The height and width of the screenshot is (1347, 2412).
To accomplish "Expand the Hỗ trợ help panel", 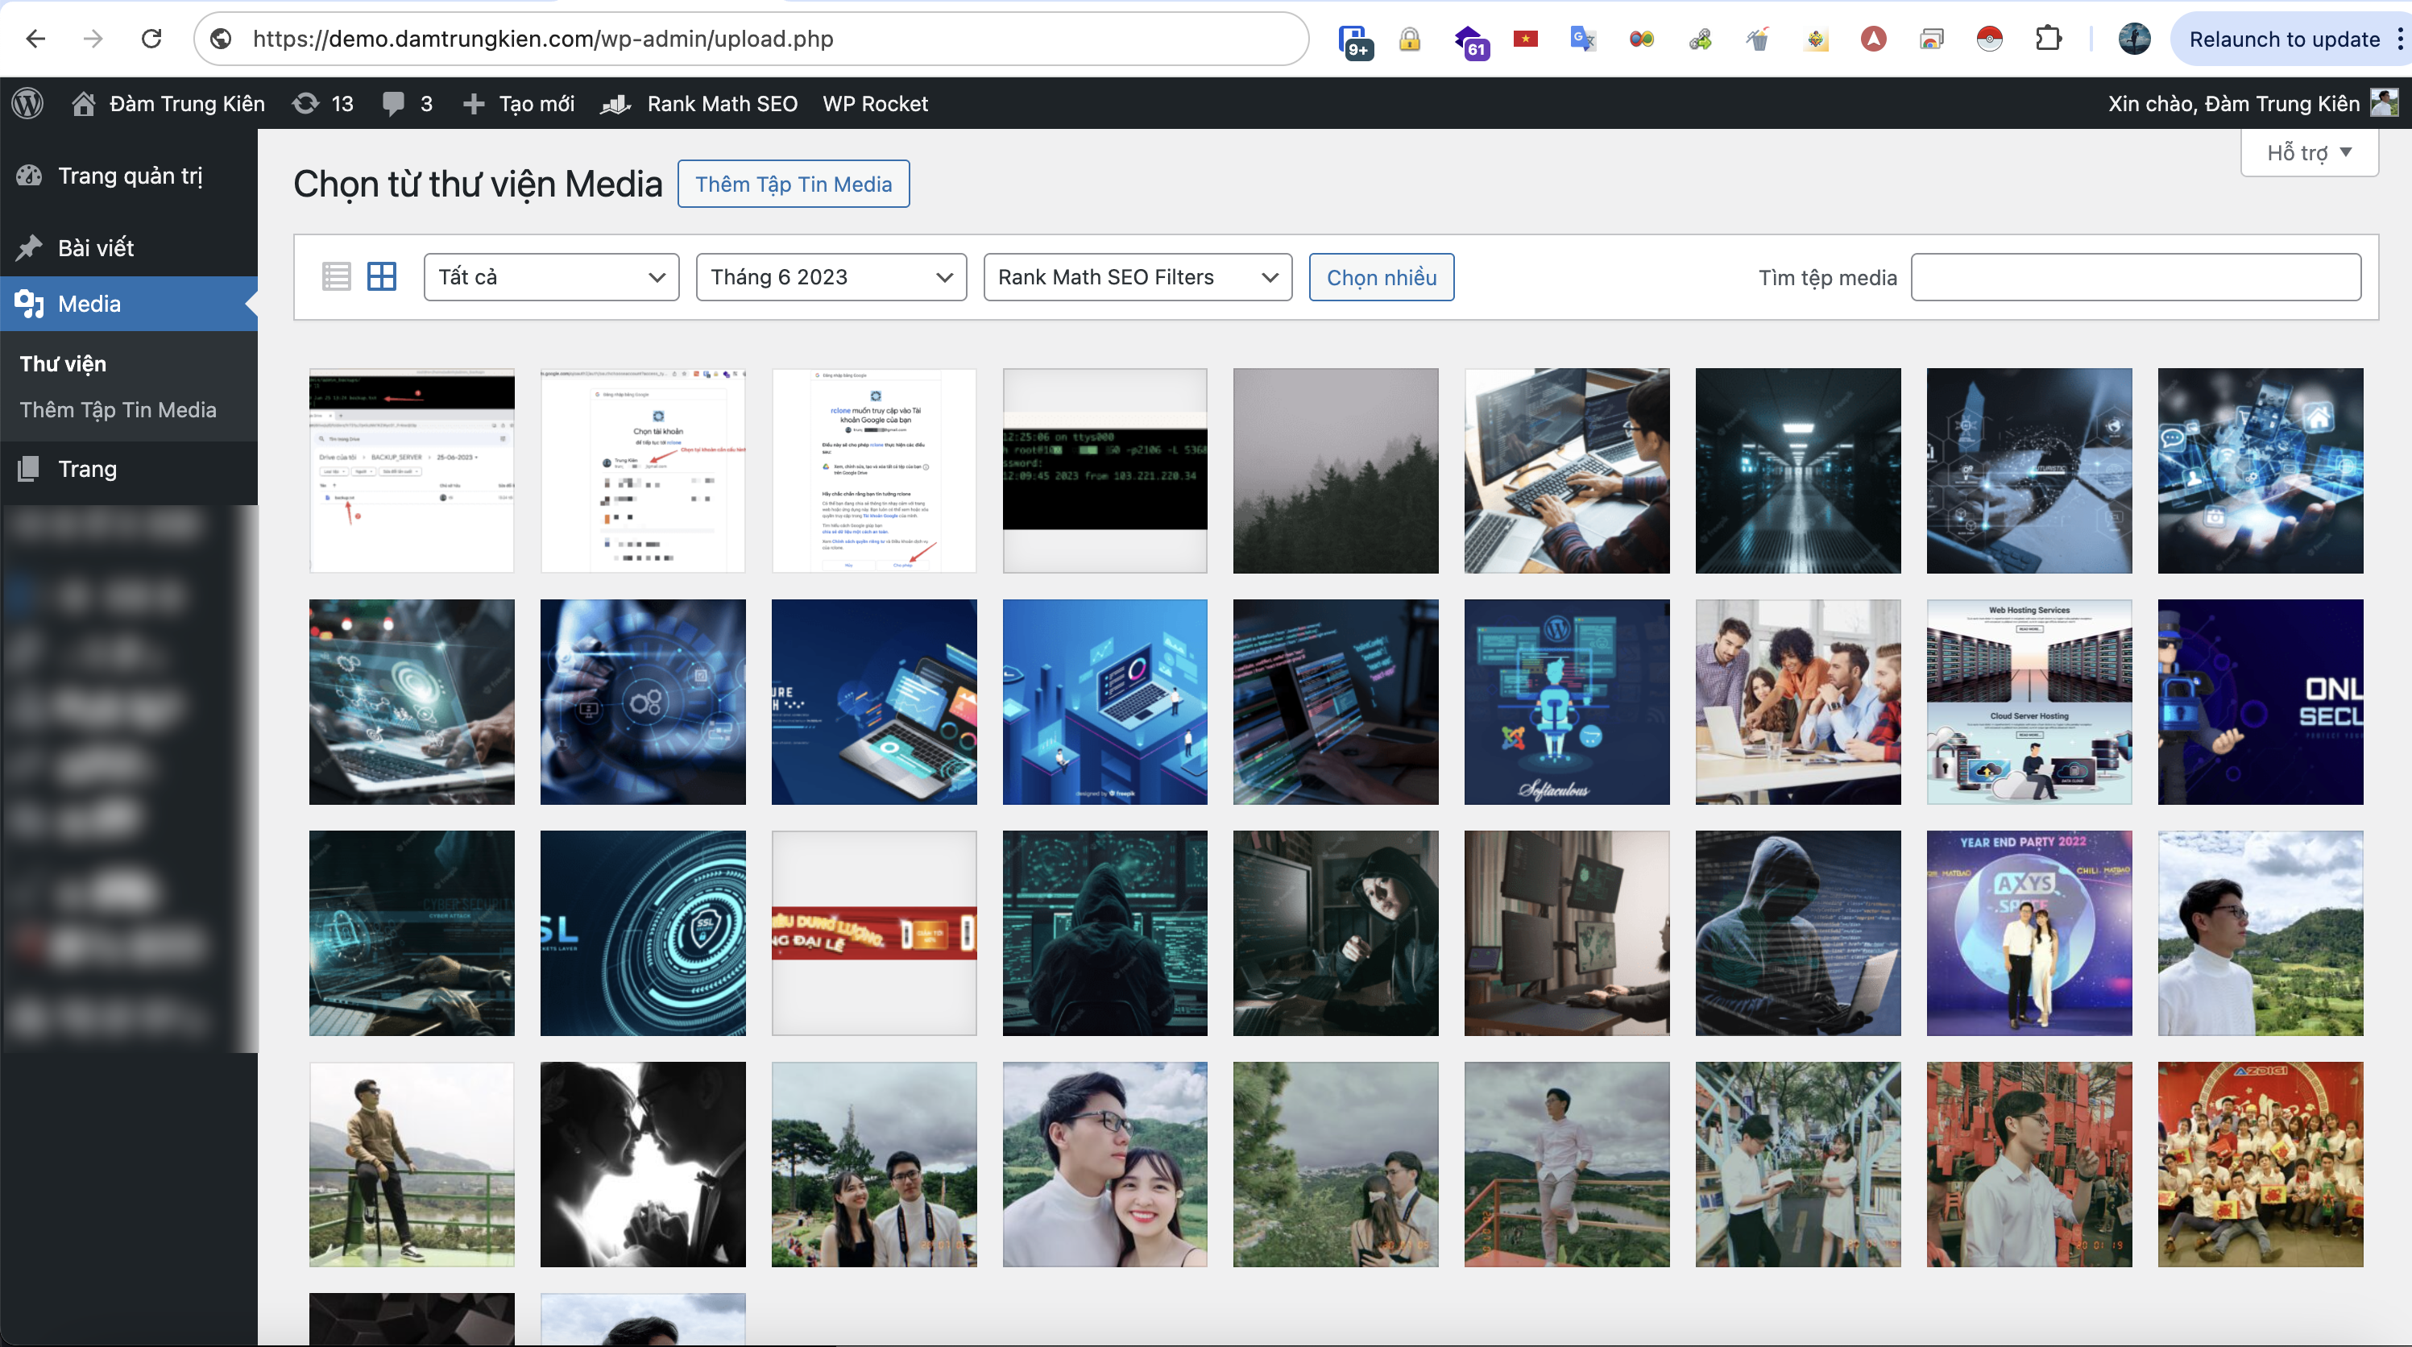I will click(2308, 152).
